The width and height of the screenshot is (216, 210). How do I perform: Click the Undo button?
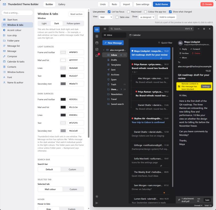click(x=103, y=4)
